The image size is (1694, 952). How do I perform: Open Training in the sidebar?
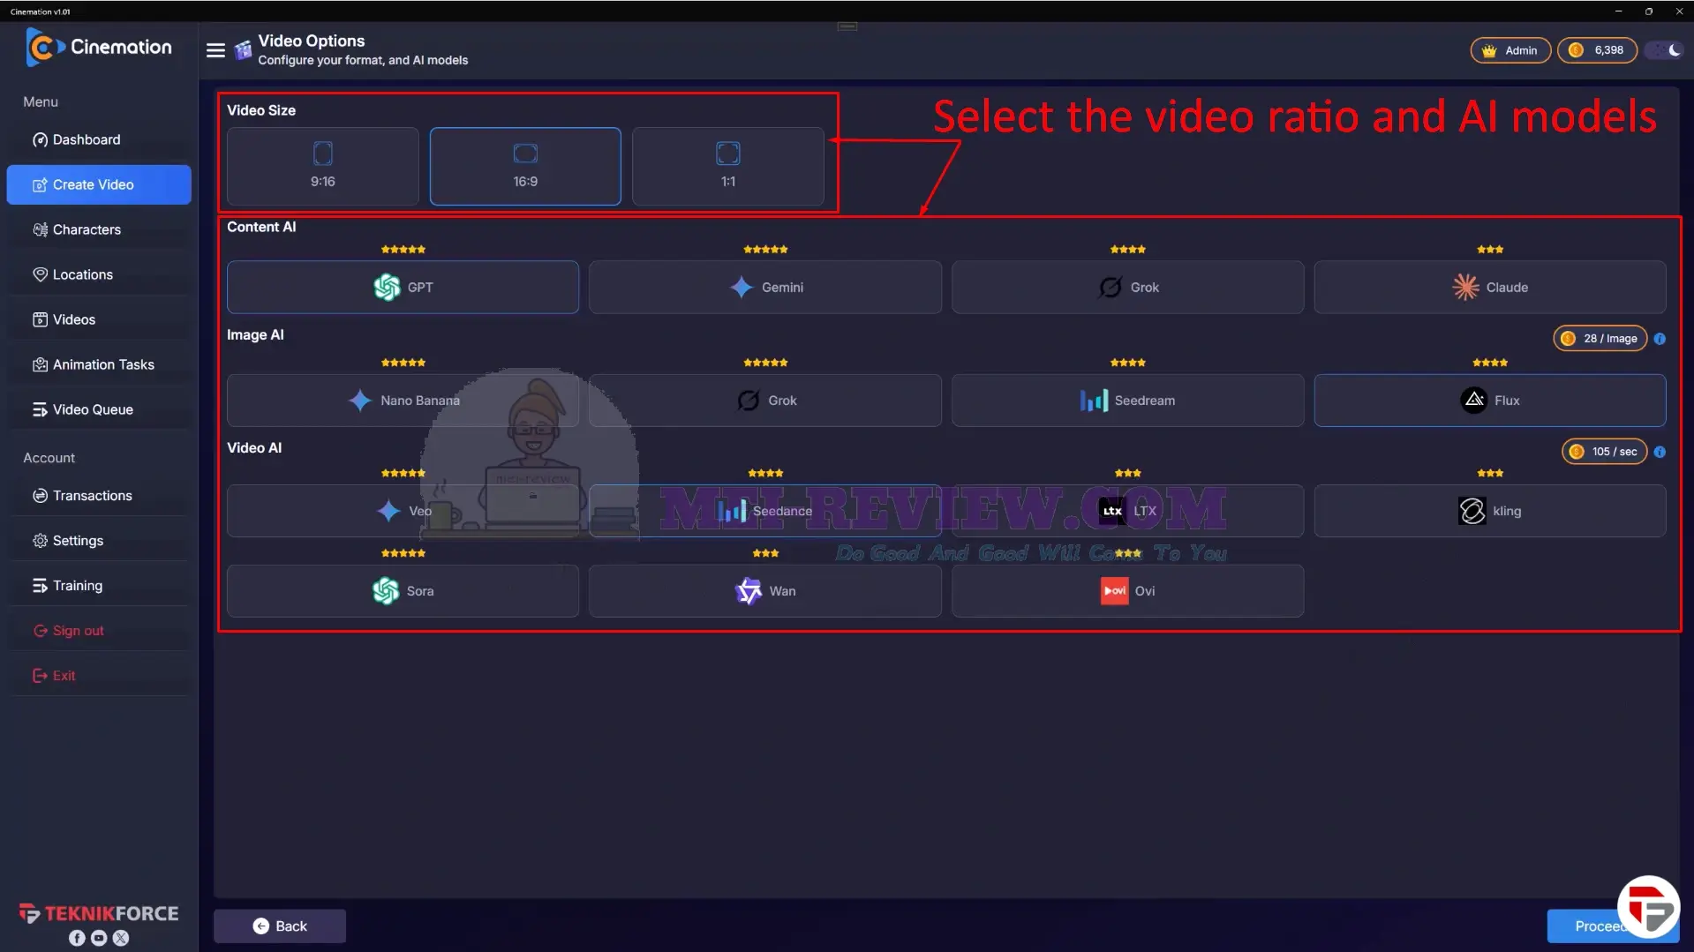(99, 586)
